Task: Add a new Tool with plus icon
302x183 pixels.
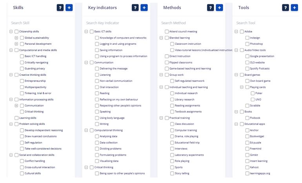Action: 294,8
